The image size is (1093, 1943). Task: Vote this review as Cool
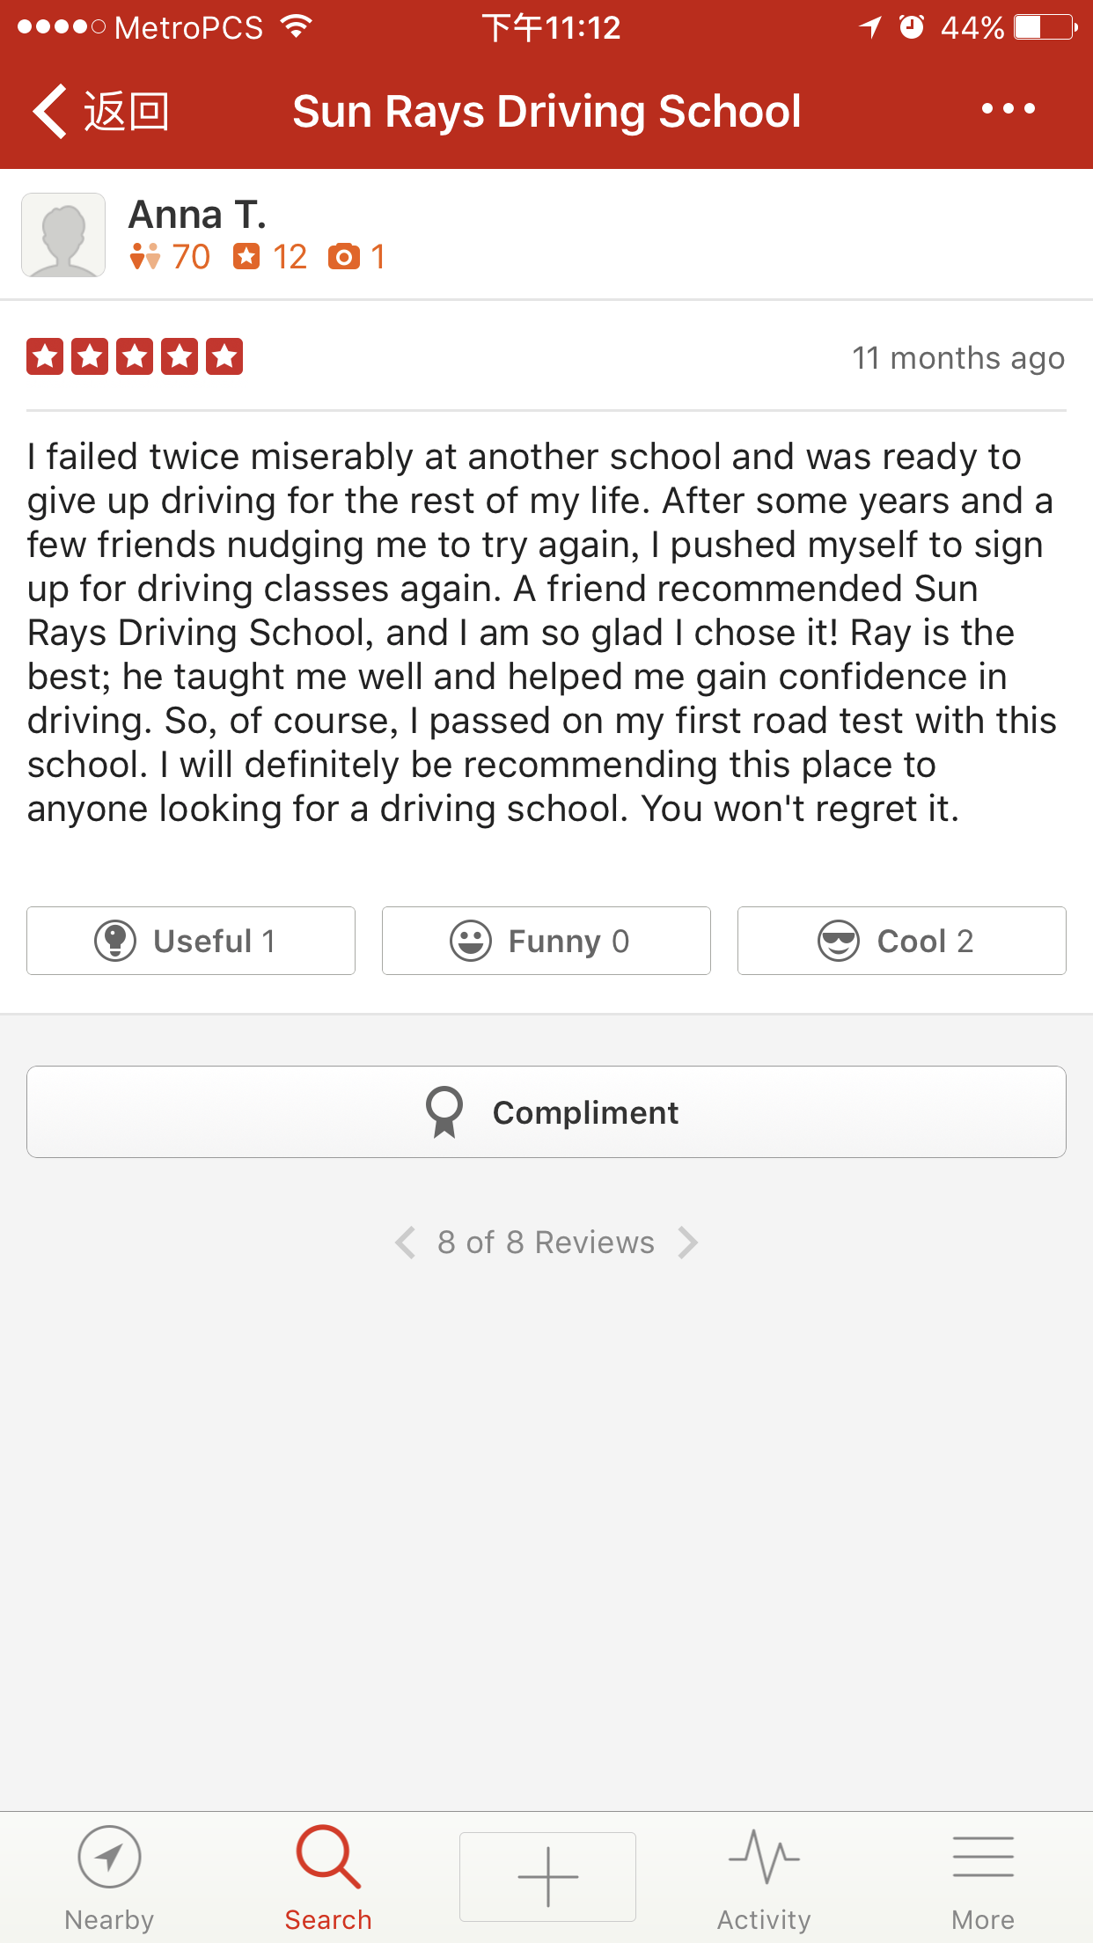click(901, 941)
